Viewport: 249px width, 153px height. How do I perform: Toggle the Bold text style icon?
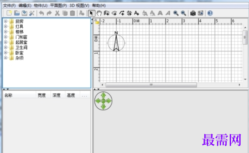[x=160, y=13]
